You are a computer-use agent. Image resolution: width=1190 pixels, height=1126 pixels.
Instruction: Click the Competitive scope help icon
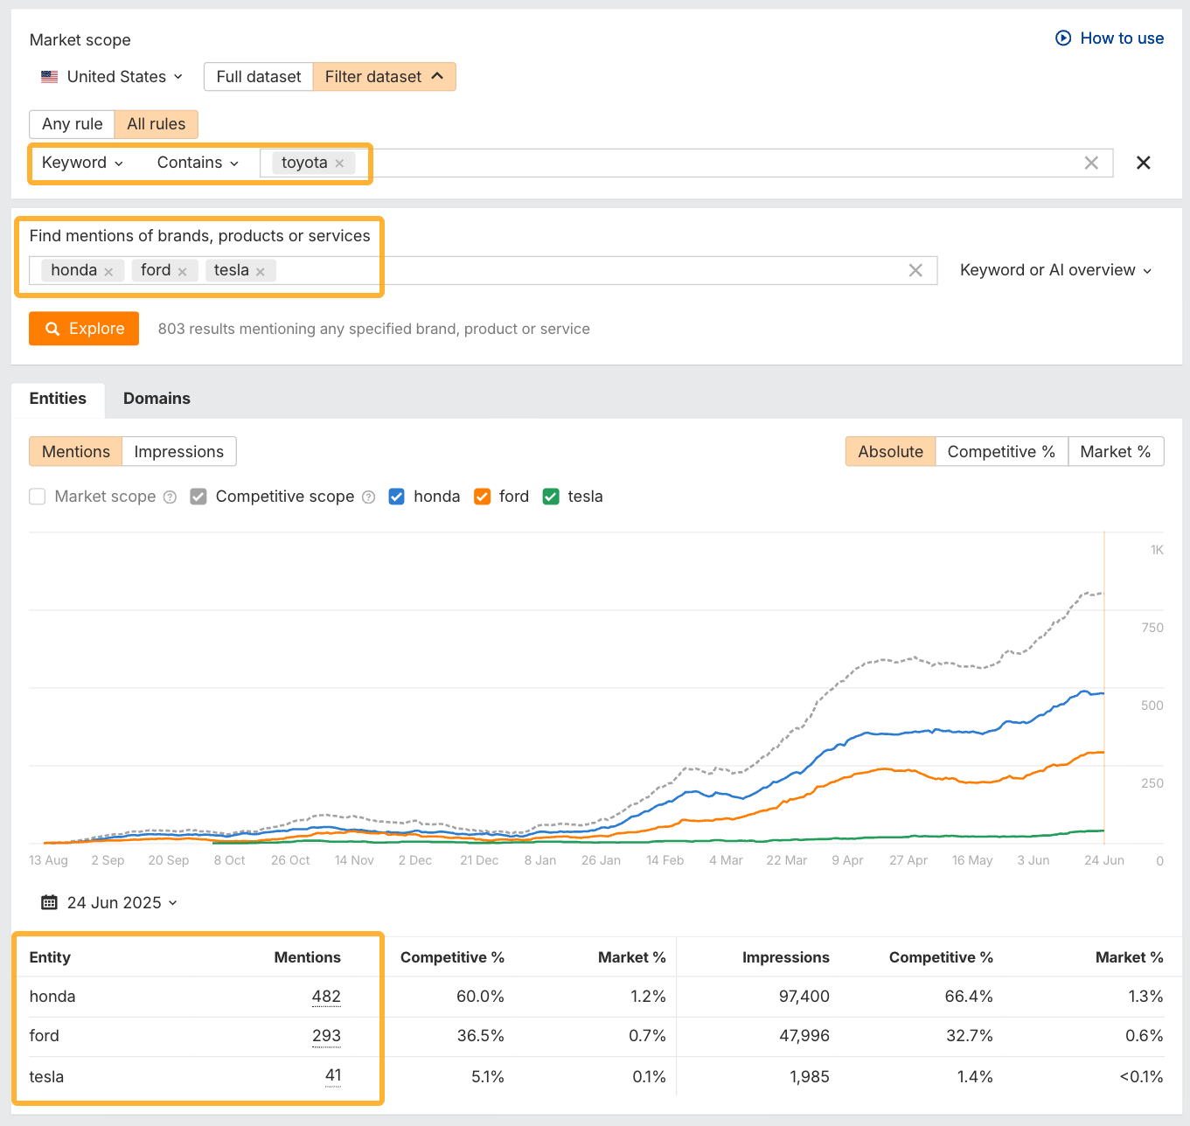[x=368, y=497]
